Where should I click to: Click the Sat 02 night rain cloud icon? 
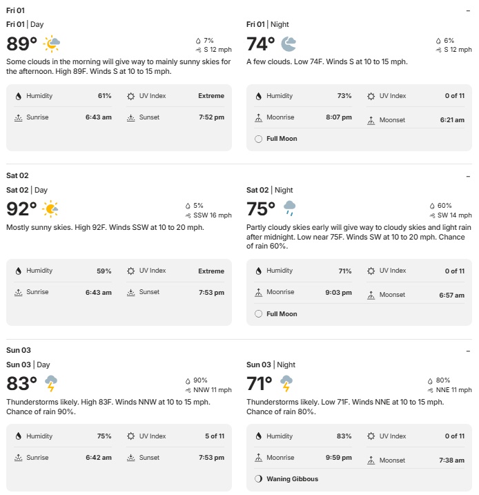coord(290,208)
